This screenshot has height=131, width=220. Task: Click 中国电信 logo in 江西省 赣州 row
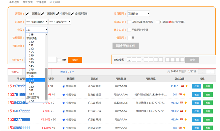point(64,86)
